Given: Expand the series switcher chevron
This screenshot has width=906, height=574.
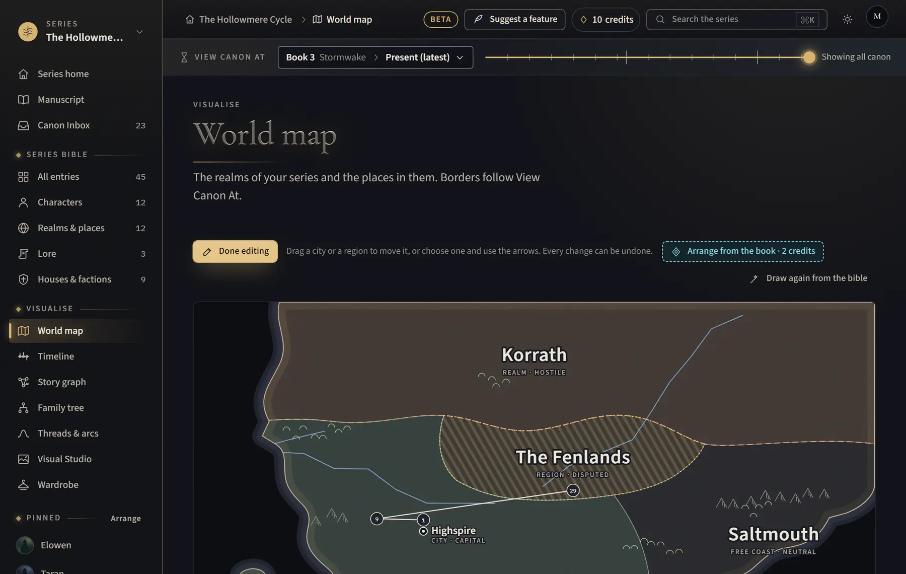Looking at the screenshot, I should pos(140,32).
